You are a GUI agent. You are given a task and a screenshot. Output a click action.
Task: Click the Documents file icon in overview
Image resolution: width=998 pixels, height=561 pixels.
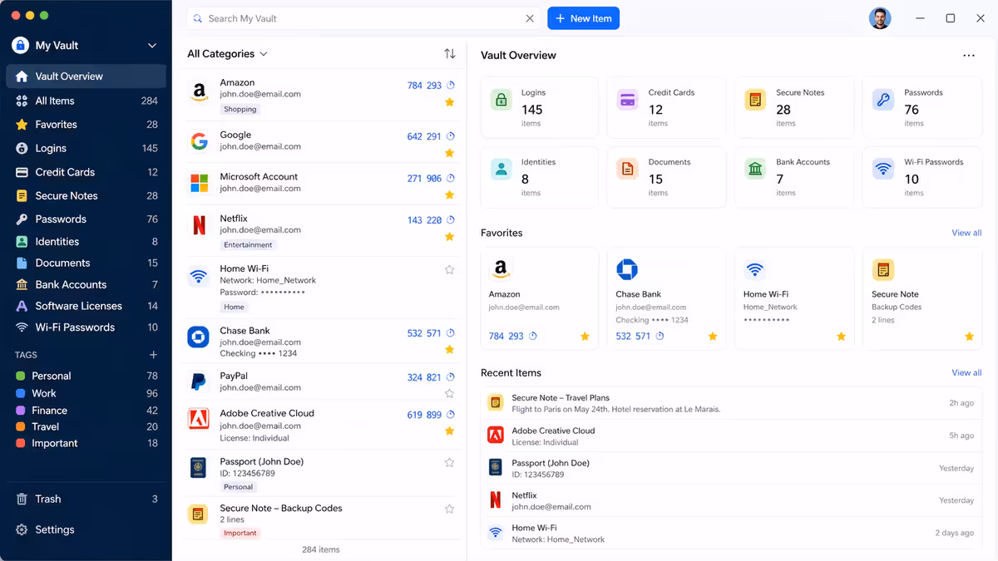(x=628, y=170)
